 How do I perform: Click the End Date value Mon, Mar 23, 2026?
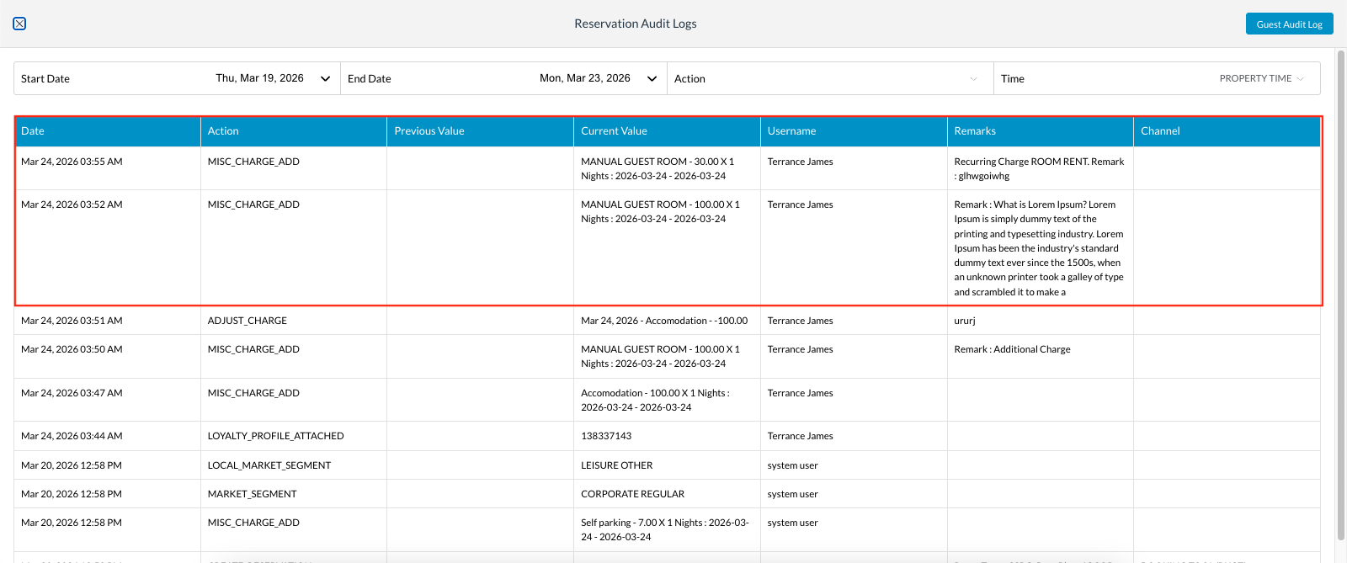coord(584,78)
